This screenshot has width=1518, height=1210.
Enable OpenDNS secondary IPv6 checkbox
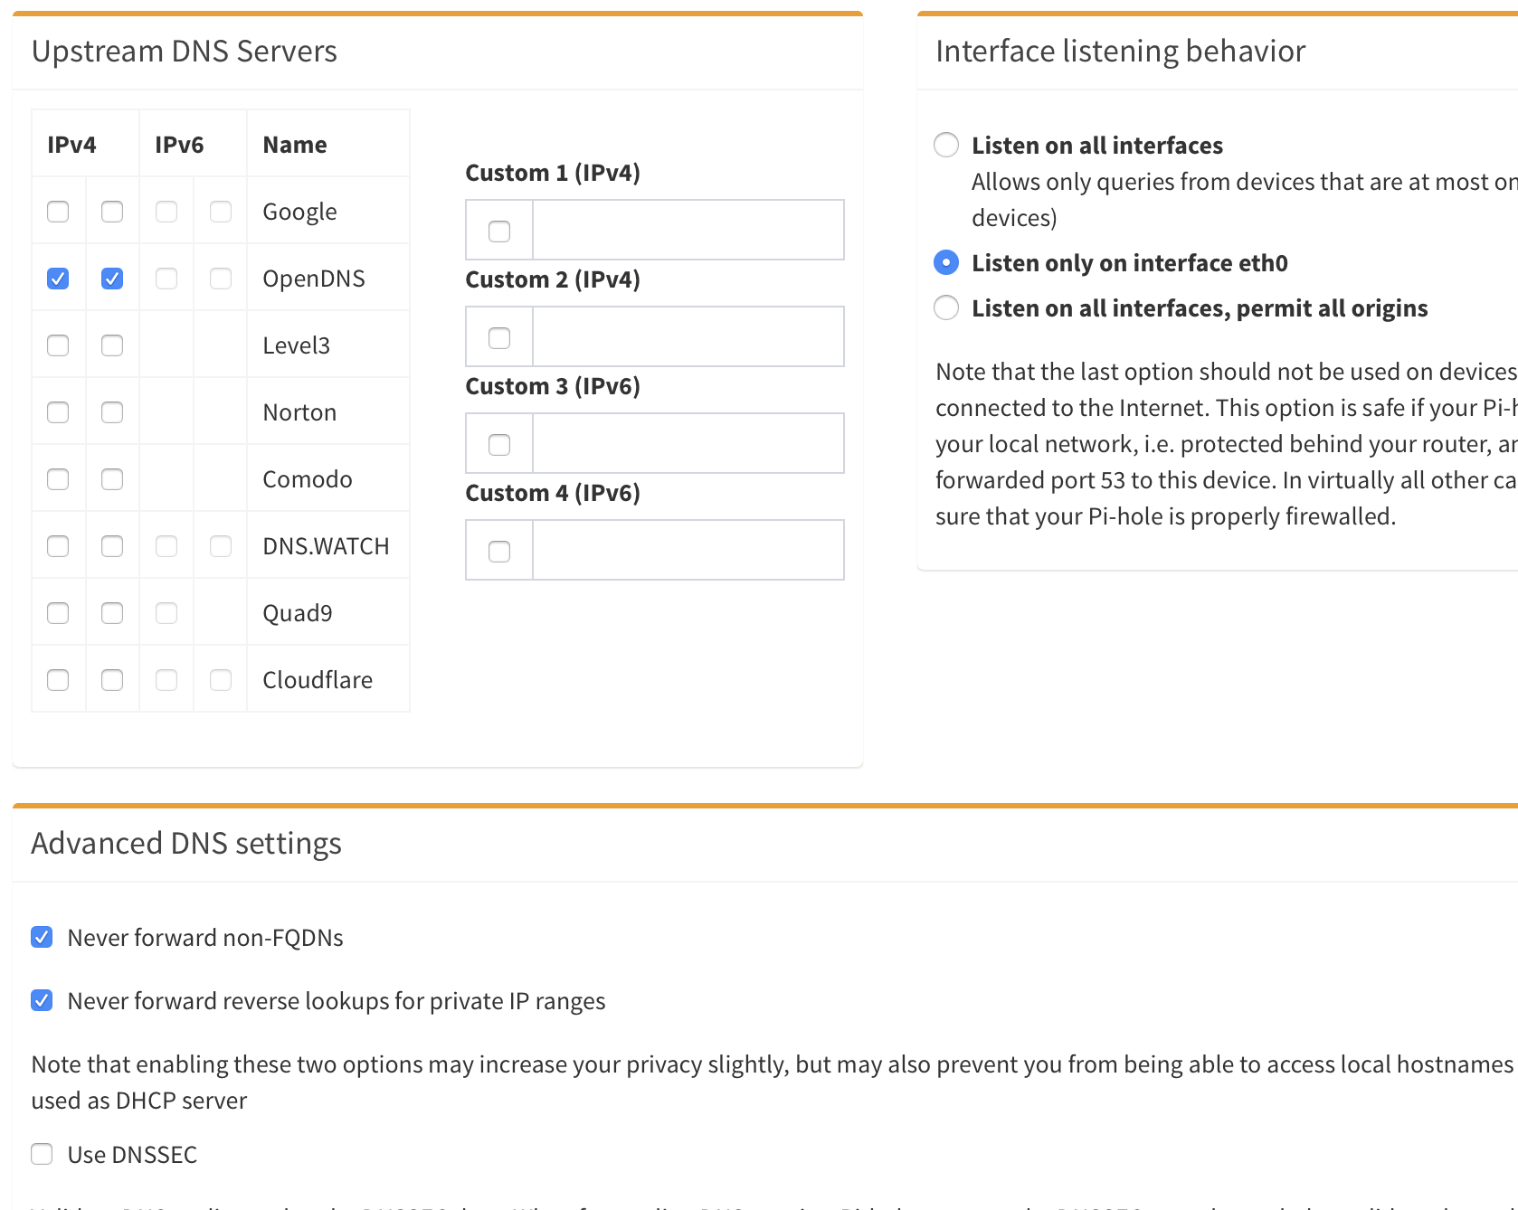(221, 279)
